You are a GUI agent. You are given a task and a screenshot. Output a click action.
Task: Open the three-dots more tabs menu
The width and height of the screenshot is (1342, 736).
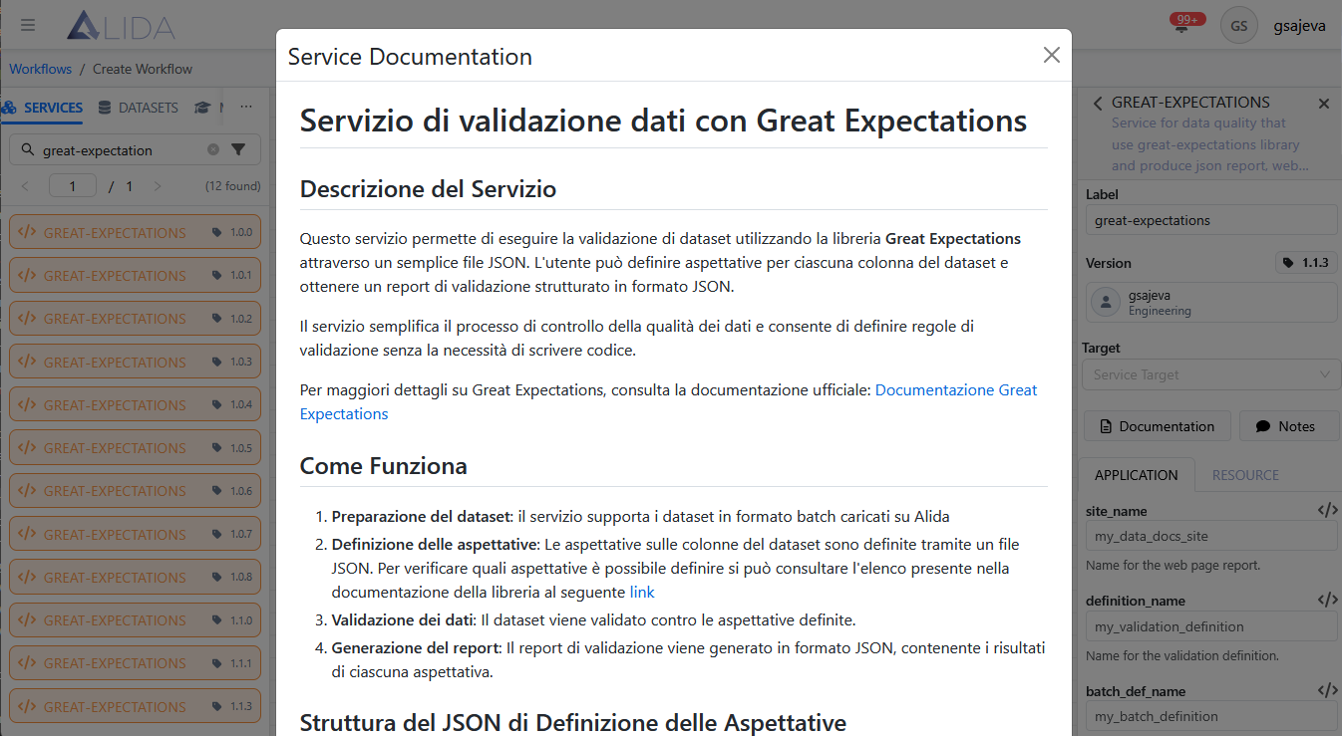[x=246, y=108]
